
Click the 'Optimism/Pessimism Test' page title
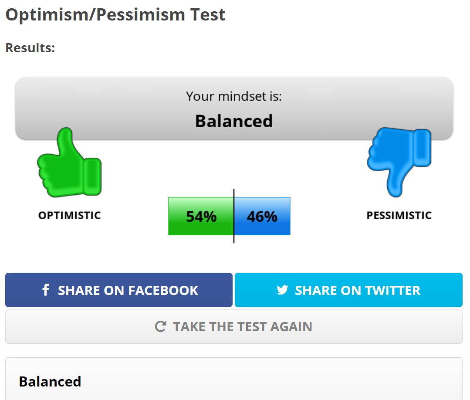coord(115,15)
